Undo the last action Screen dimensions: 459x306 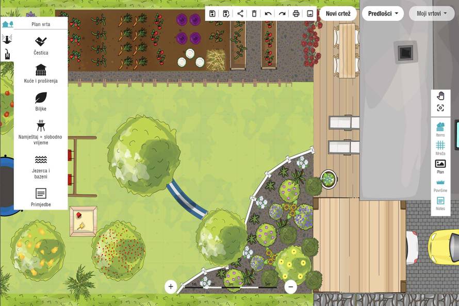tap(268, 13)
